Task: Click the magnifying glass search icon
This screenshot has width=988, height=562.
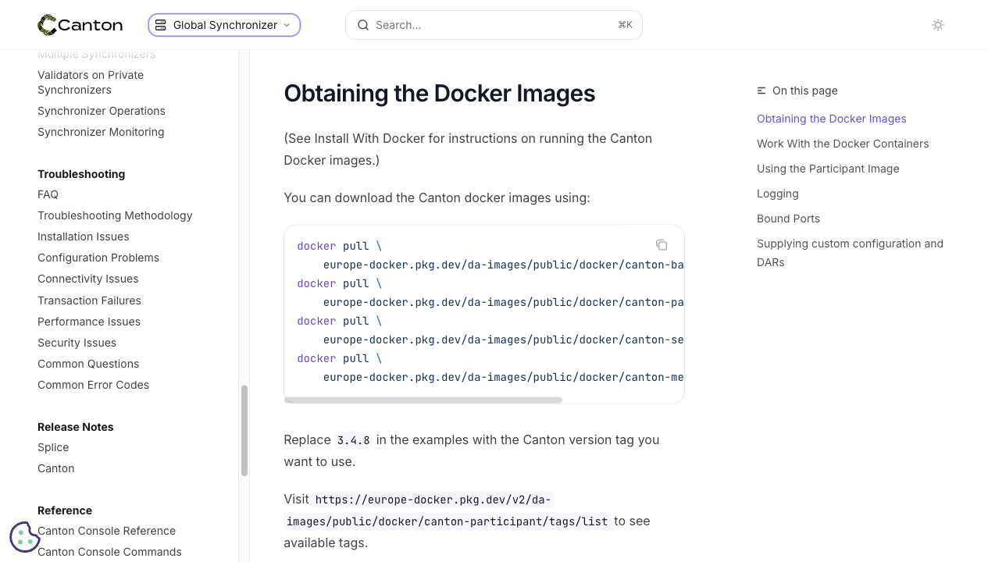Action: click(x=363, y=25)
